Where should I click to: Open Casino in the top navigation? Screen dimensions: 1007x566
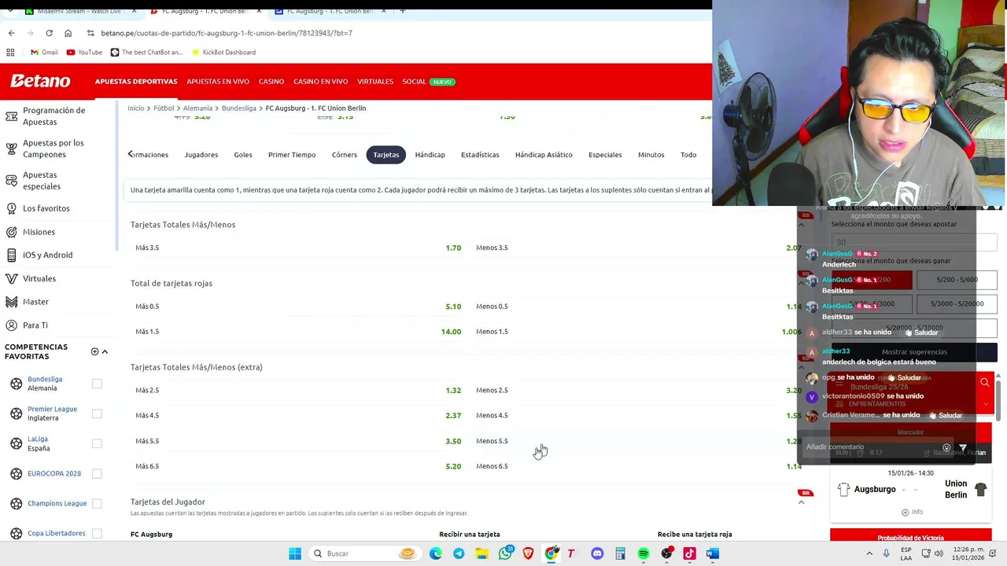pyautogui.click(x=271, y=82)
